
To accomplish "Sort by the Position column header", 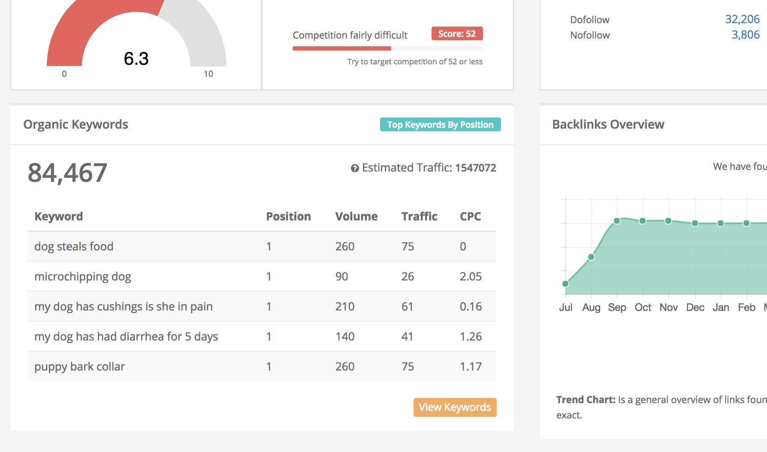I will [288, 216].
